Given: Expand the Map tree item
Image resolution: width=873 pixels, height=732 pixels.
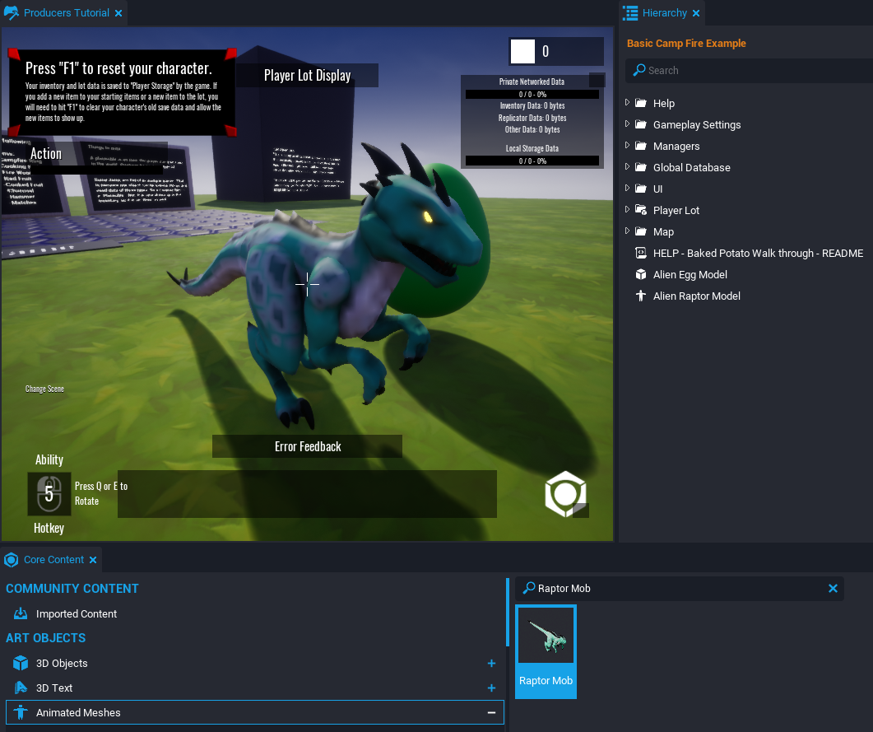Looking at the screenshot, I should pos(625,231).
